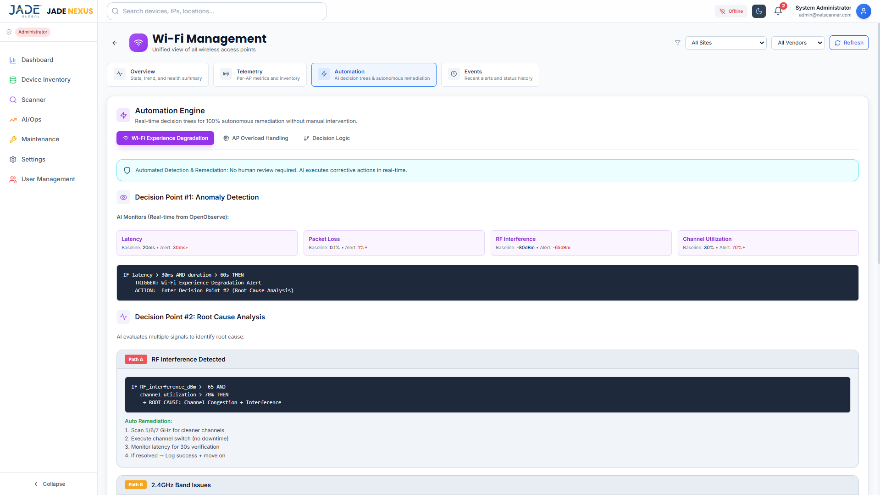
Task: Click the Maintenance wrench icon
Action: 13,139
